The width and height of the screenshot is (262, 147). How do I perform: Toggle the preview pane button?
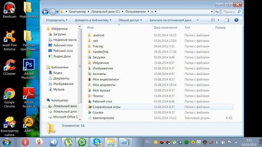(x=227, y=20)
